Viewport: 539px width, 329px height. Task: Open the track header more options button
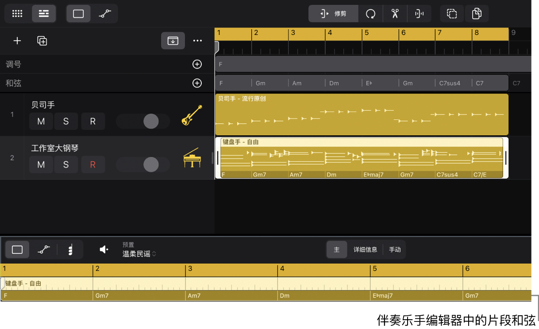[197, 41]
